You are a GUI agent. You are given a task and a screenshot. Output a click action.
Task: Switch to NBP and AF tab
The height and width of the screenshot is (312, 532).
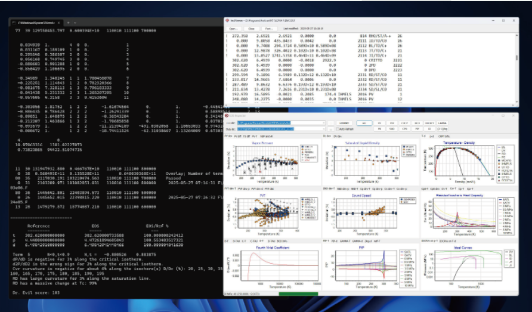tap(267, 137)
